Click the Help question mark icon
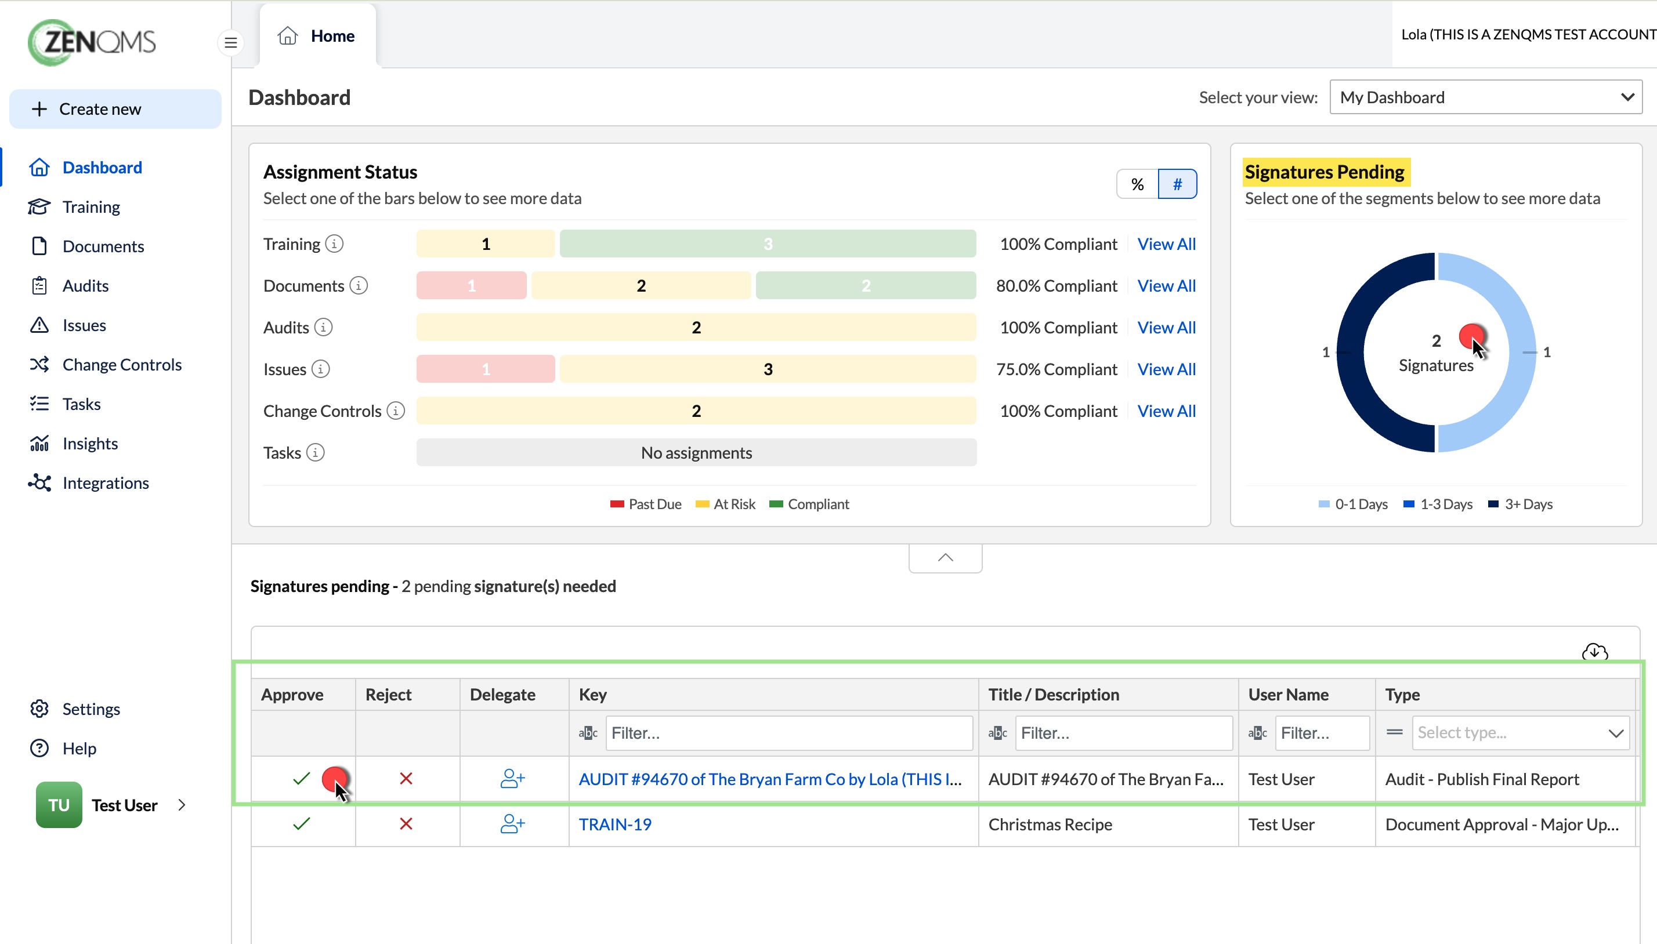 tap(39, 748)
